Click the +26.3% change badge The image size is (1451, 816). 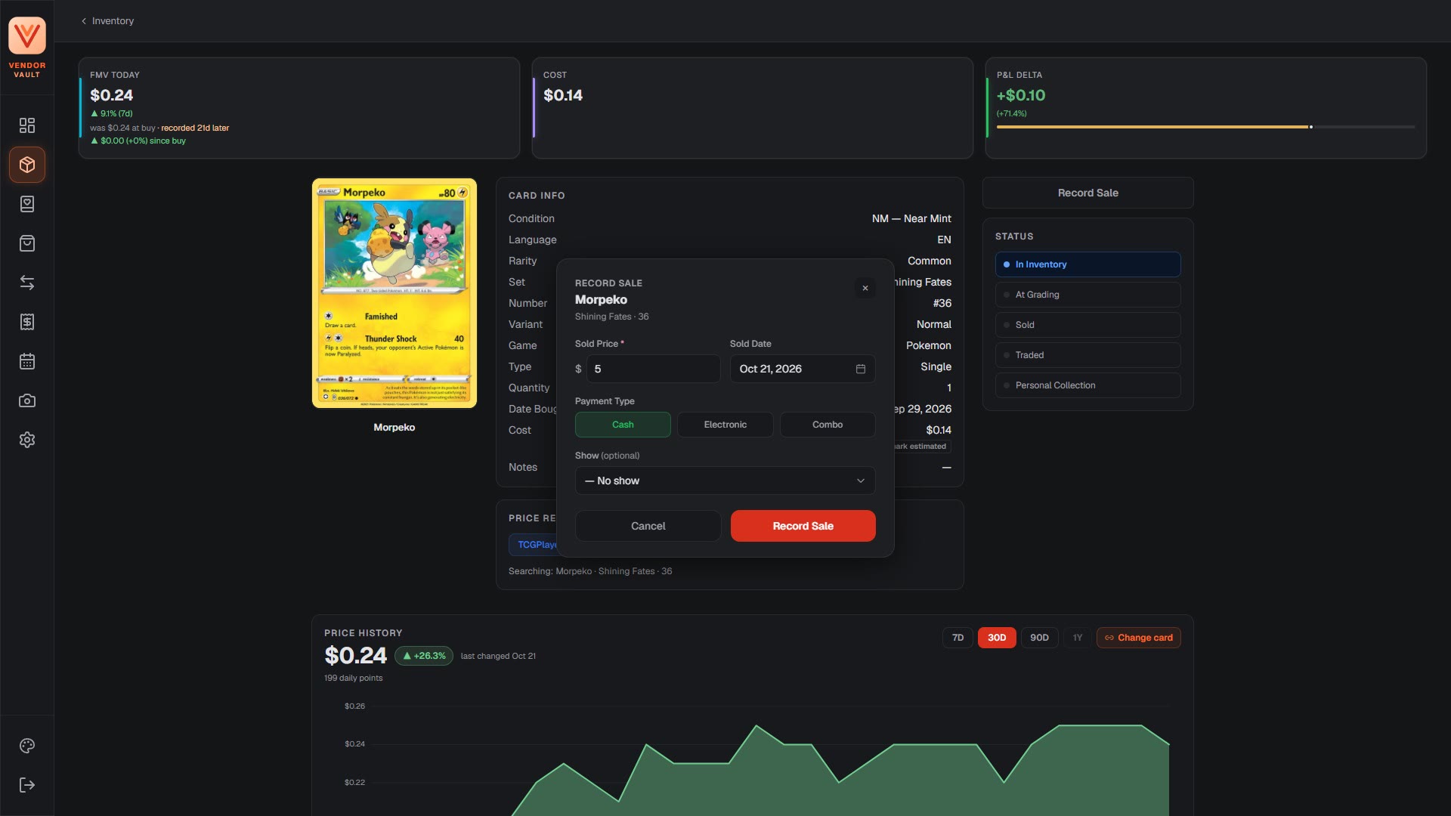[x=424, y=656]
